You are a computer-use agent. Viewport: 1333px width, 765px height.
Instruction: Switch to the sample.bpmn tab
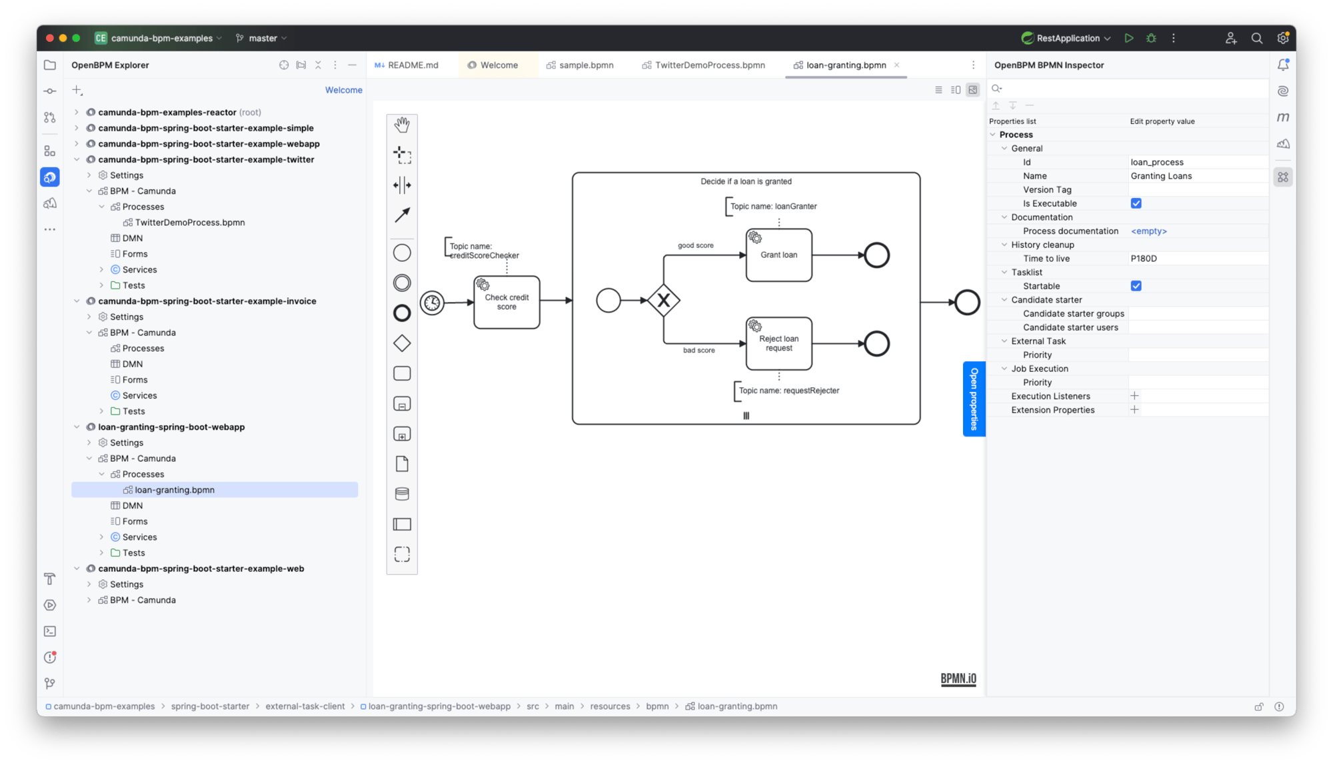tap(580, 65)
